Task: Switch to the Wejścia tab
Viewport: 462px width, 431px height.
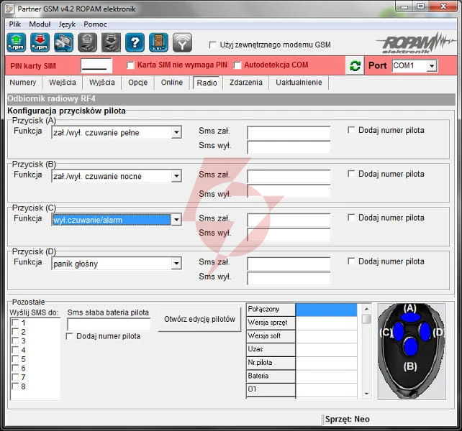Action: coord(63,83)
